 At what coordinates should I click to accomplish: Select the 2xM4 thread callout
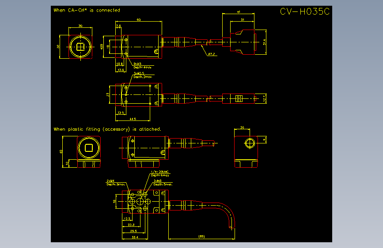(x=110, y=181)
